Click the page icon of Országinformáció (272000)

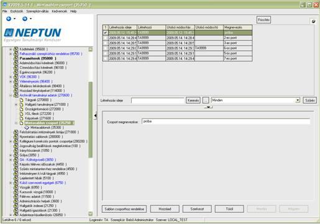(x=21, y=109)
